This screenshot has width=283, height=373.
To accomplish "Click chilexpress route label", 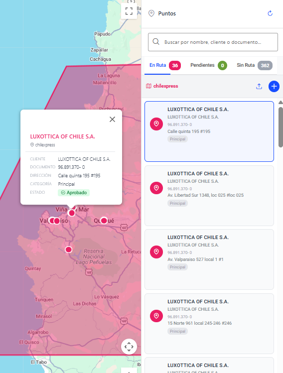I will tap(165, 86).
